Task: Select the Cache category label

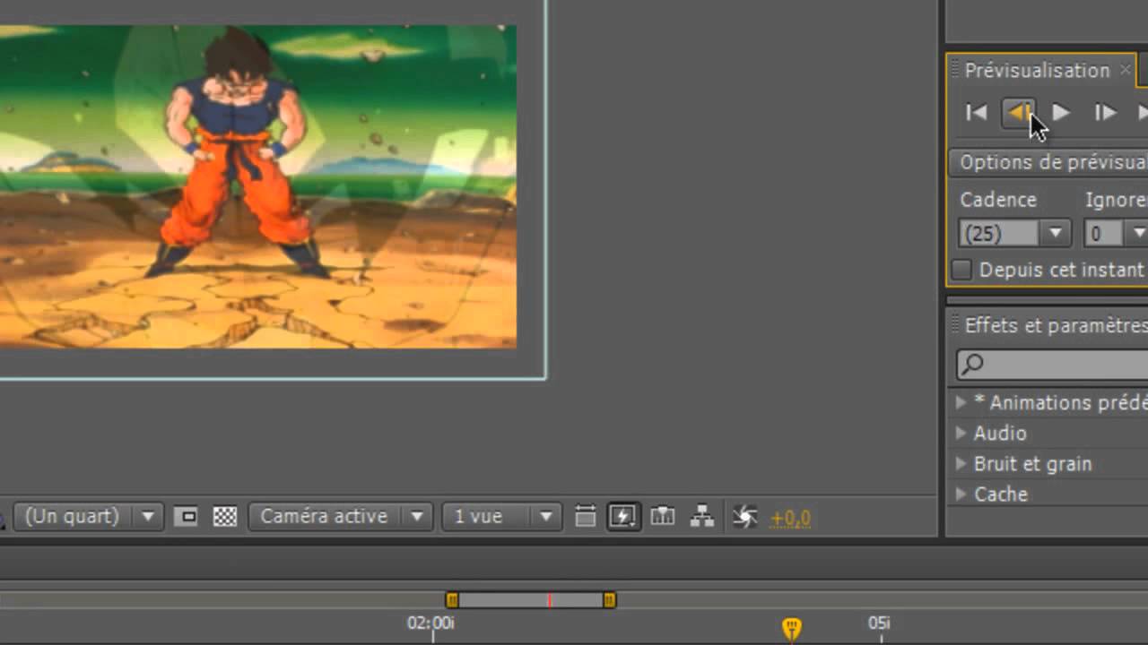Action: pos(1001,494)
